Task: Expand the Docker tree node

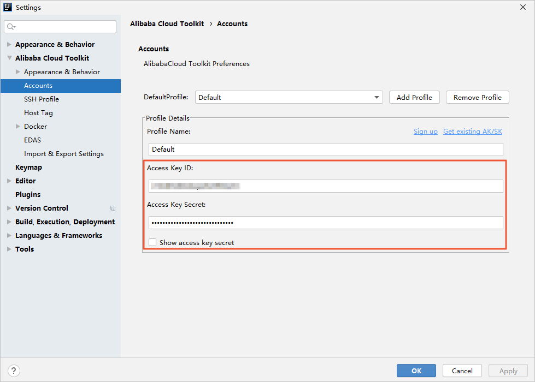Action: 18,127
